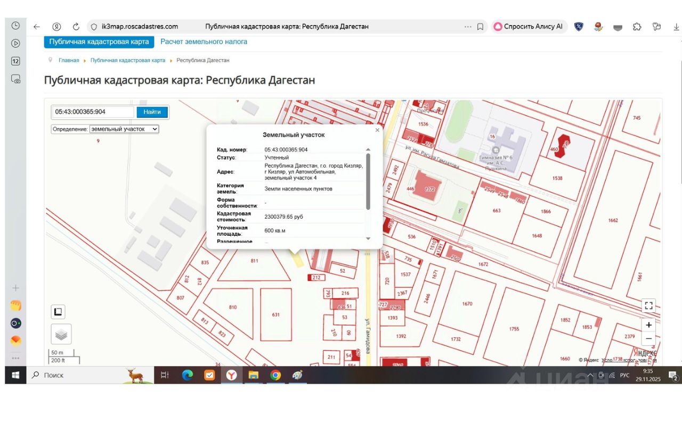Image resolution: width=682 pixels, height=440 pixels.
Task: Open Task View on the taskbar
Action: [x=165, y=375]
